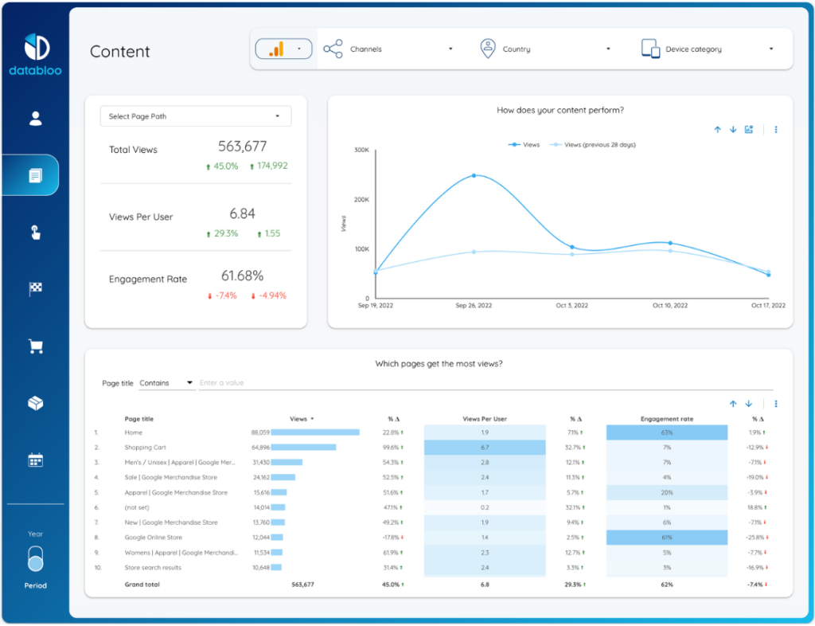Image resolution: width=815 pixels, height=626 pixels.
Task: Expand the Device category filter dropdown
Action: coord(770,49)
